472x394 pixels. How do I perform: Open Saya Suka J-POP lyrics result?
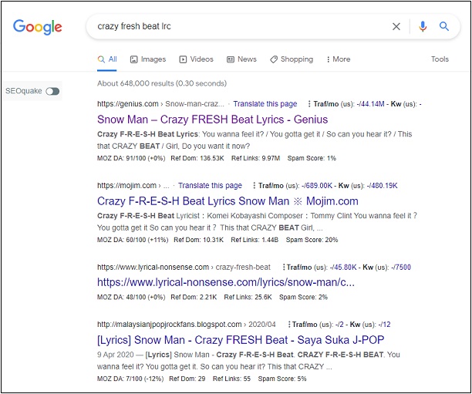tap(241, 340)
